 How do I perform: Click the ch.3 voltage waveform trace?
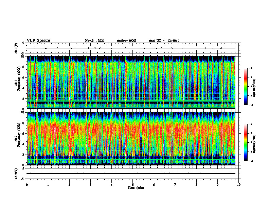(x=131, y=174)
